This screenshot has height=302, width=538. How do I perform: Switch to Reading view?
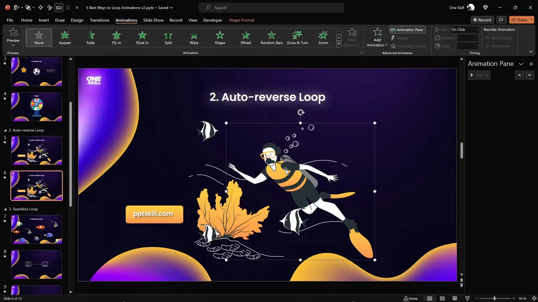(455, 298)
